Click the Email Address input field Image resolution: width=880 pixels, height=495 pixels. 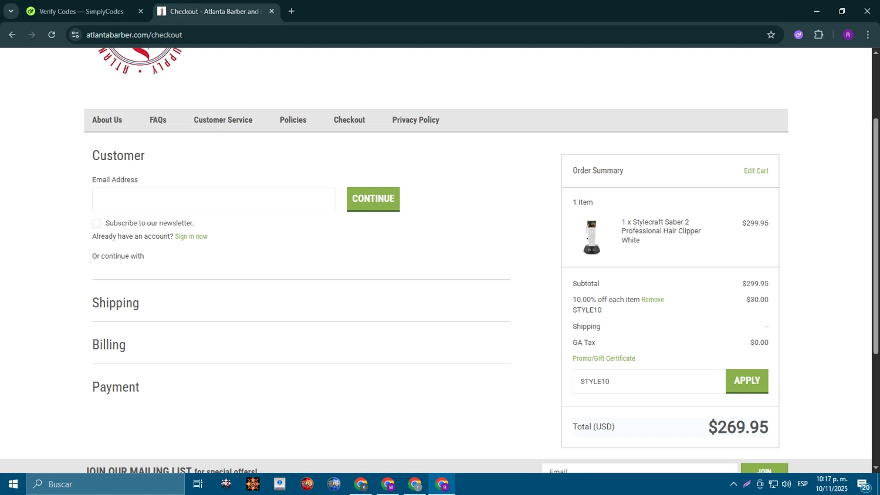point(214,200)
